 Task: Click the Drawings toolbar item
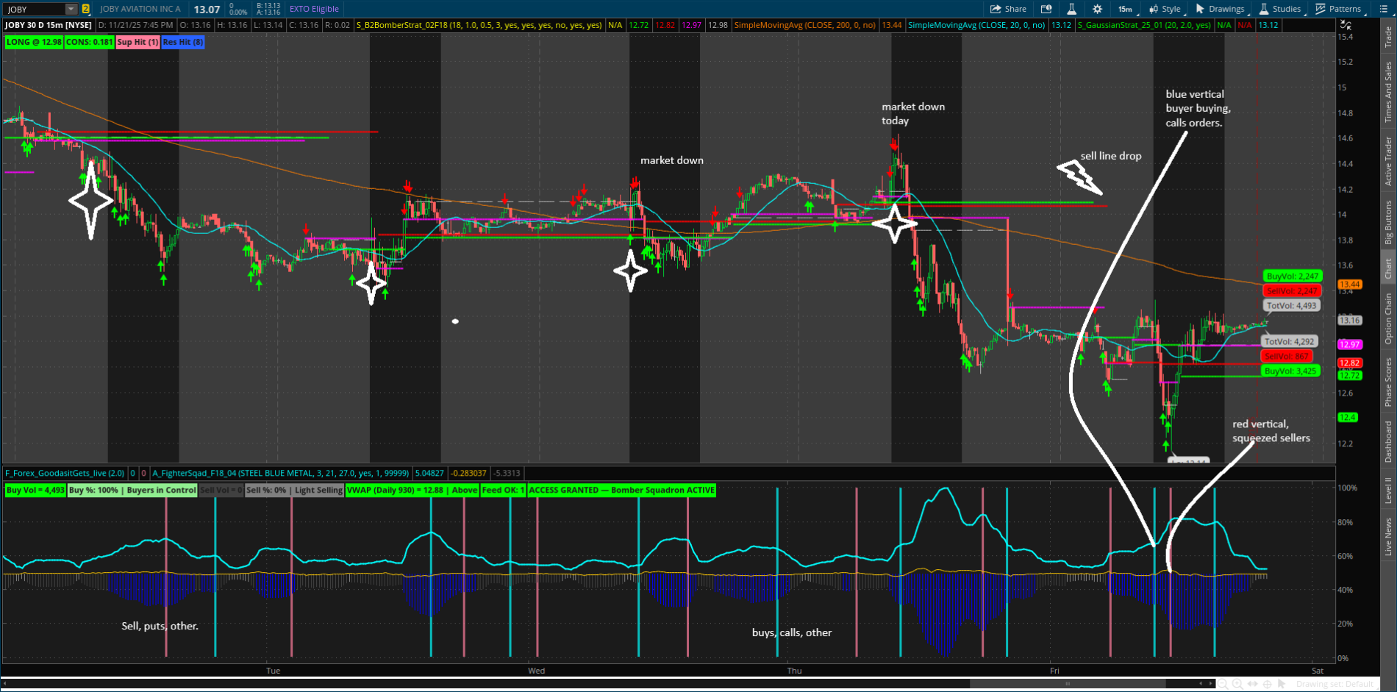1221,9
